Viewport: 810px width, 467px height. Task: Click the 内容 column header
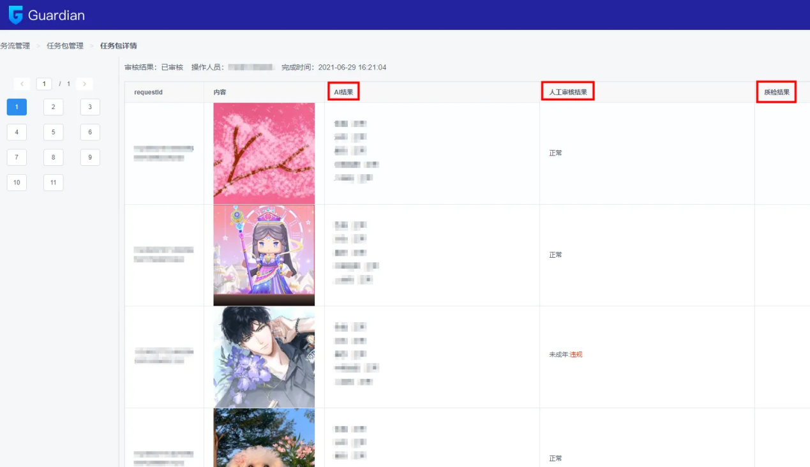click(x=220, y=93)
